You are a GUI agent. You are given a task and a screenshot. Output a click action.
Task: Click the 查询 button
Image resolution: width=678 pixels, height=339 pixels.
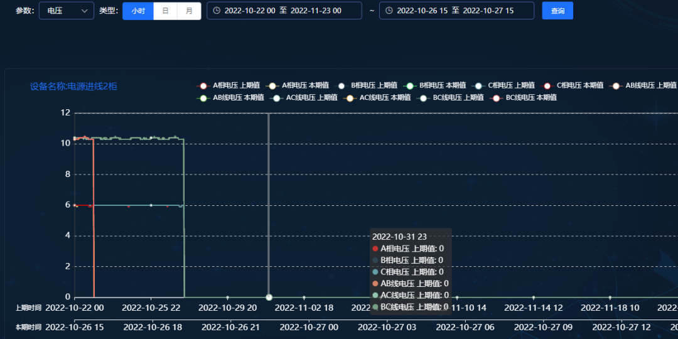point(557,11)
